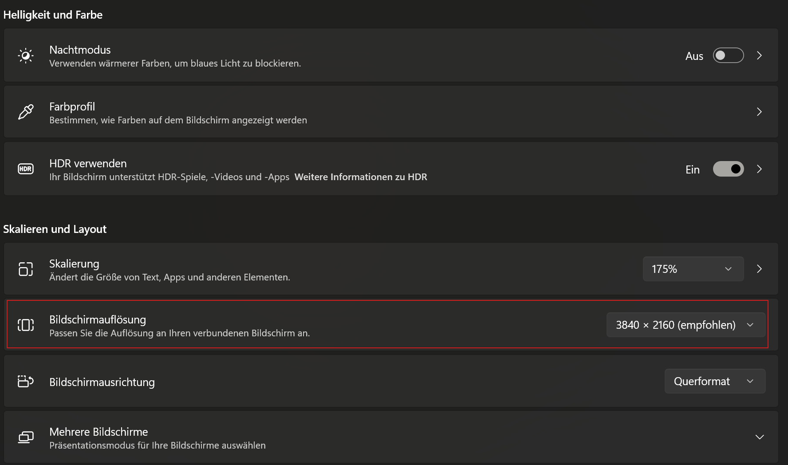788x465 pixels.
Task: Open the 3840 × 2160 resolution dropdown
Action: pyautogui.click(x=686, y=325)
